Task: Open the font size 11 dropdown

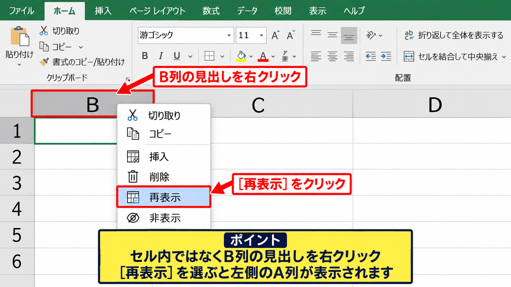Action: (x=261, y=35)
